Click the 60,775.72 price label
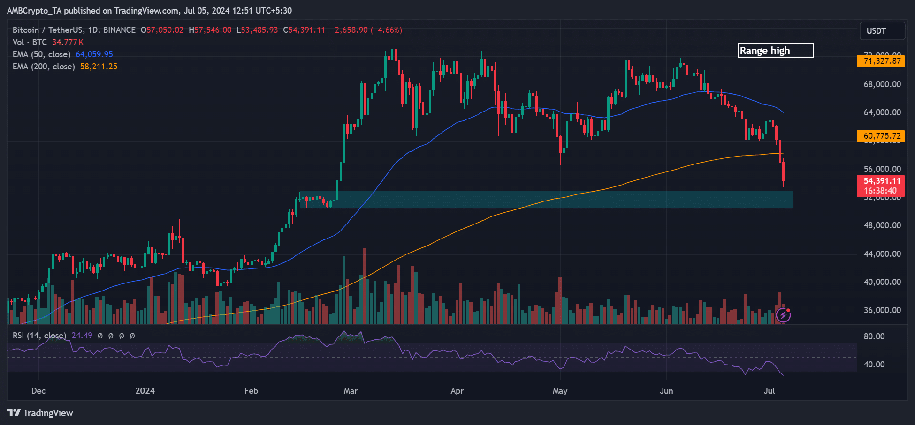 [x=881, y=136]
